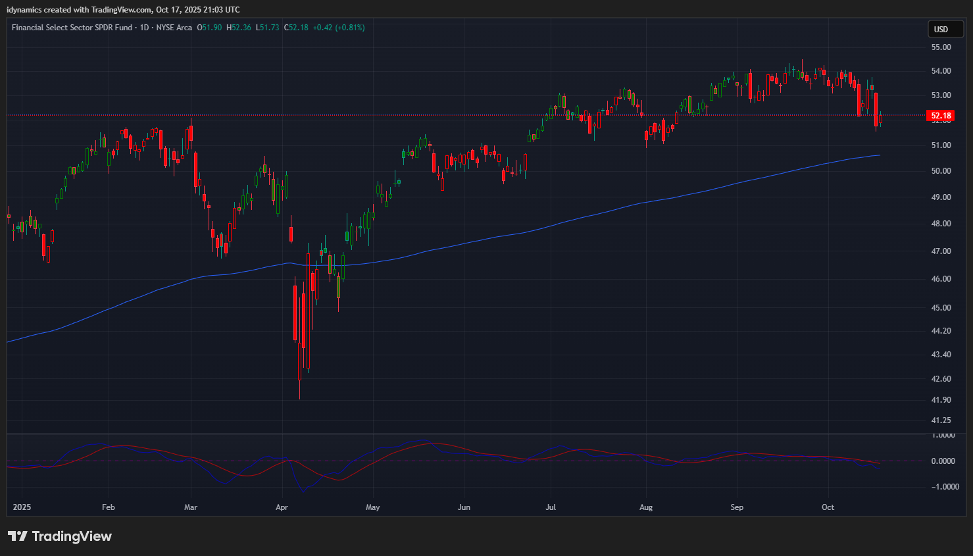Select the Apr marker on the time axis
This screenshot has height=556, width=973.
pos(282,507)
